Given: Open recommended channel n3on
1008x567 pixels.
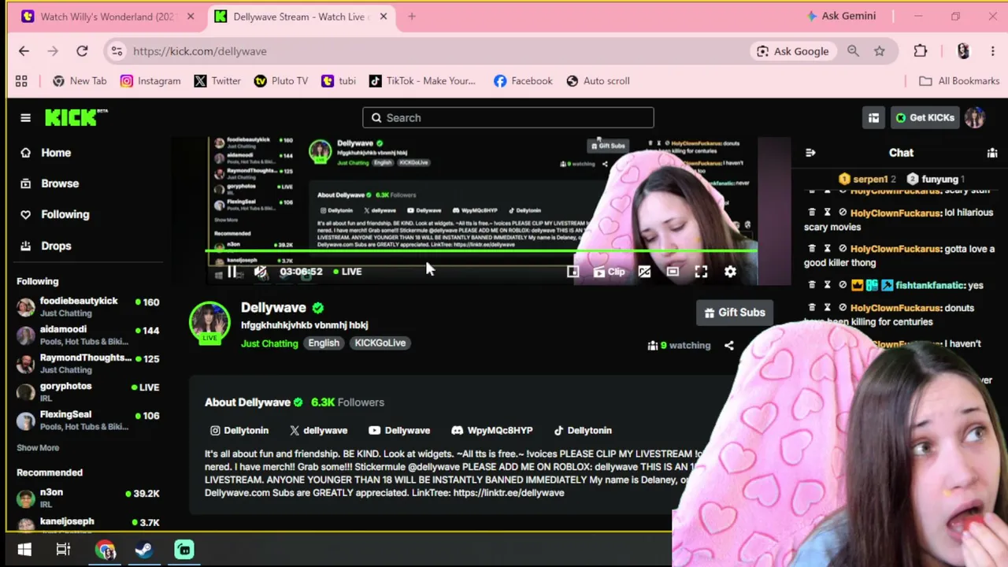Looking at the screenshot, I should [x=88, y=498].
